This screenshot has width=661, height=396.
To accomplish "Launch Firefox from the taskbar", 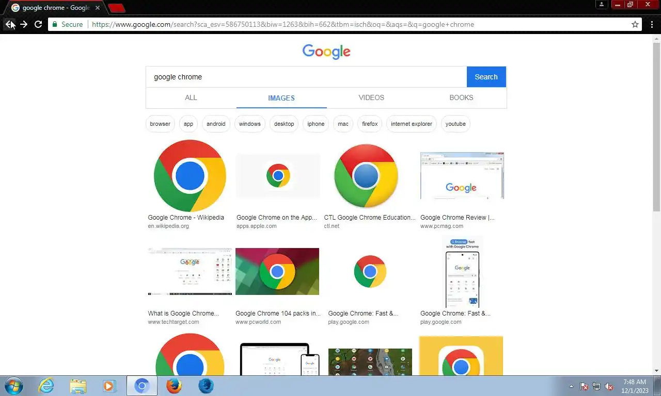I will point(174,386).
